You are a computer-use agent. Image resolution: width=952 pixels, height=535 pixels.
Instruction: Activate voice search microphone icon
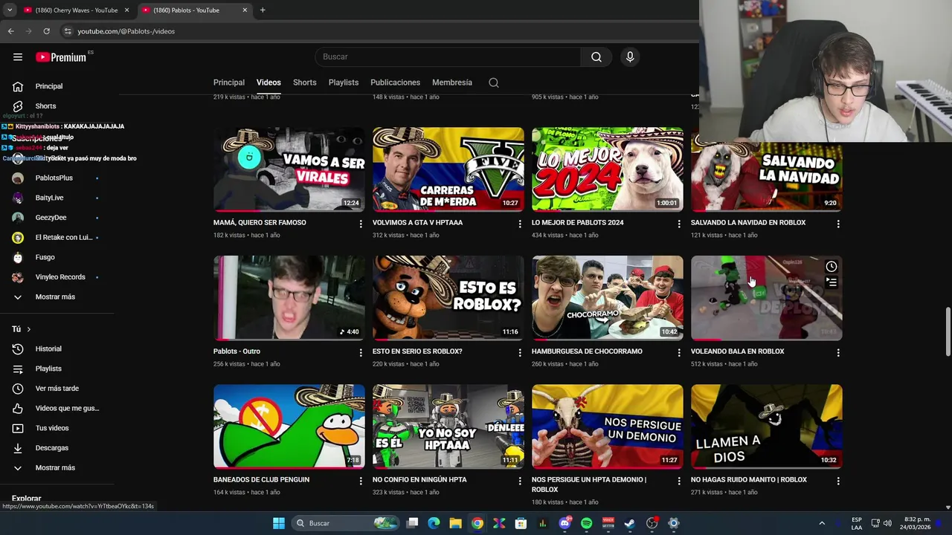tap(630, 57)
